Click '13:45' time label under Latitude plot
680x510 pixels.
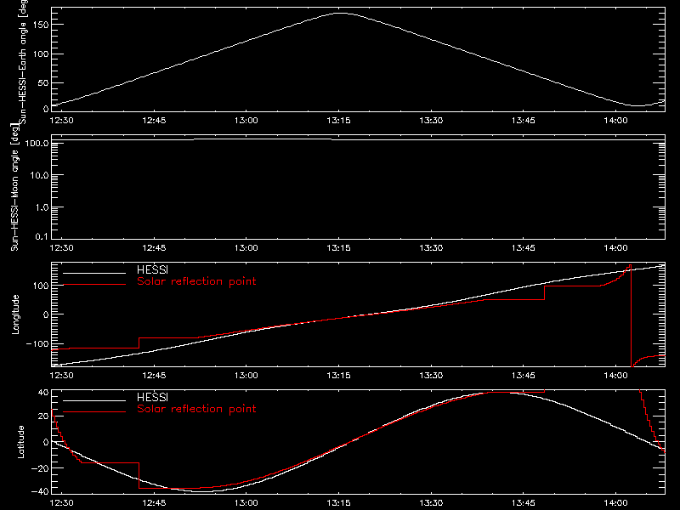click(x=524, y=502)
